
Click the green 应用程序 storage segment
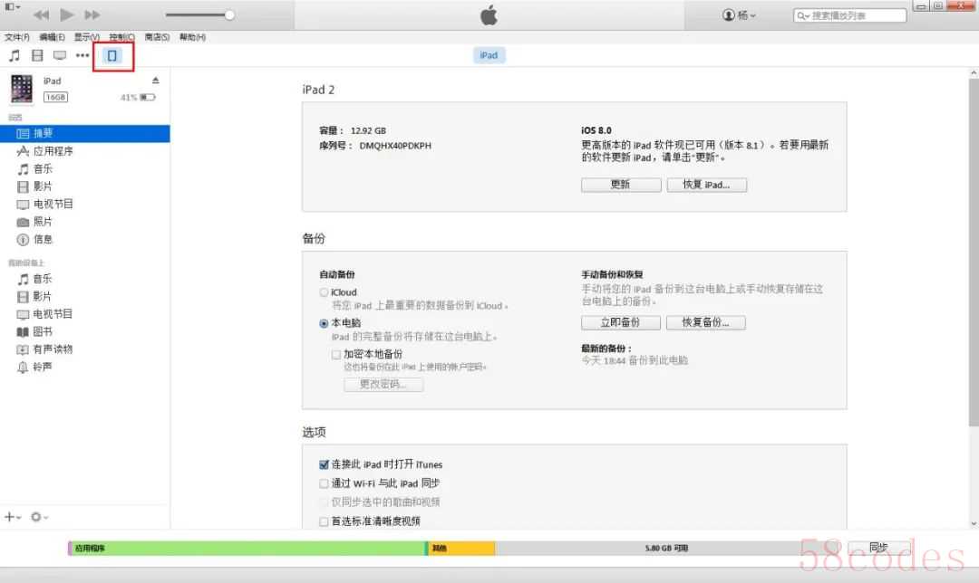click(x=247, y=548)
